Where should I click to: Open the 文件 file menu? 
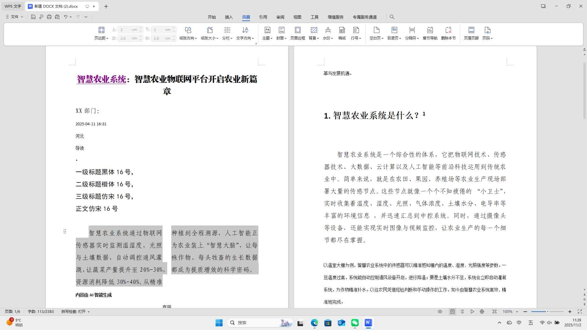[x=14, y=17]
